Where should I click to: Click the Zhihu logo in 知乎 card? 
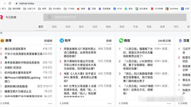pos(62,40)
